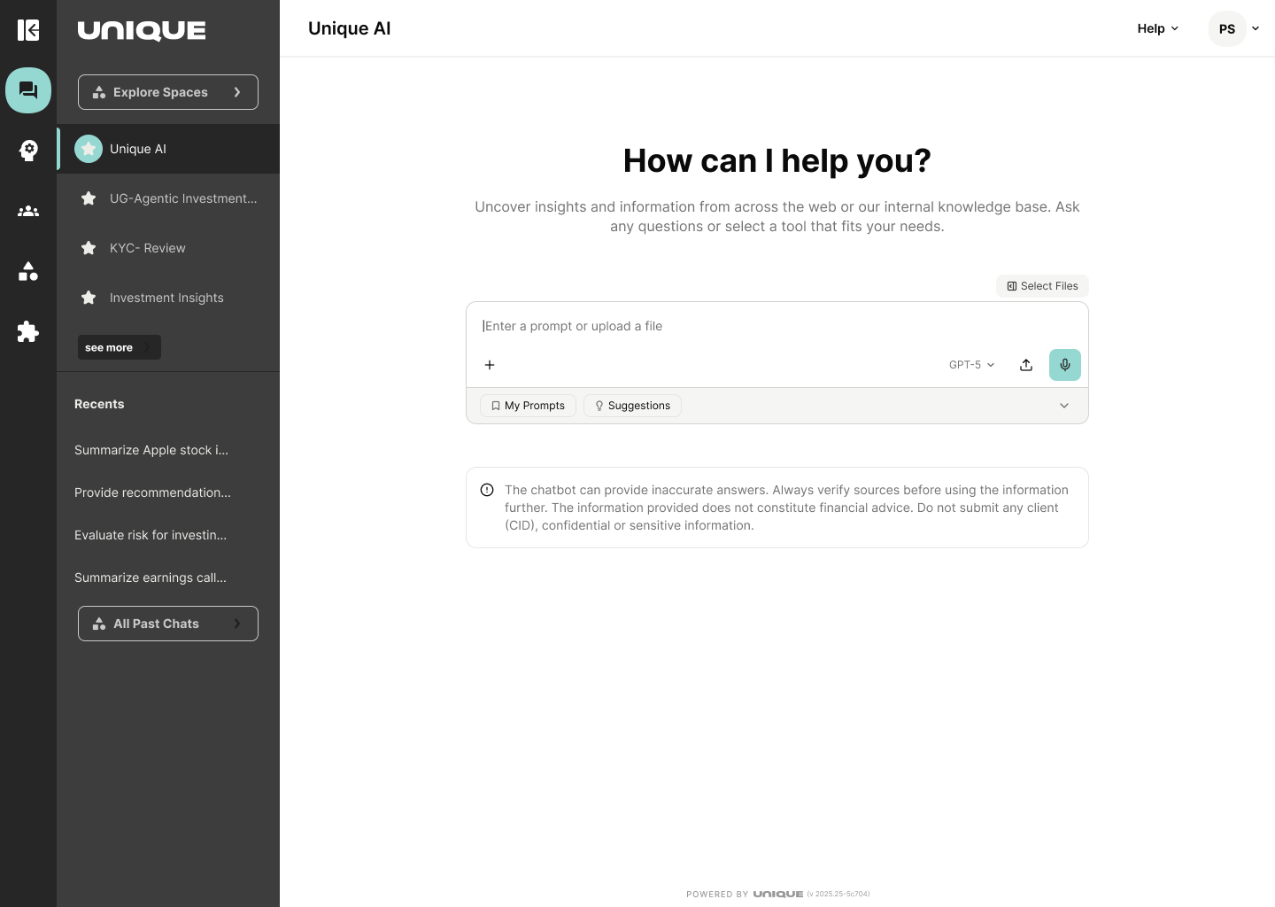Open the Investment Insights space

pos(166,298)
